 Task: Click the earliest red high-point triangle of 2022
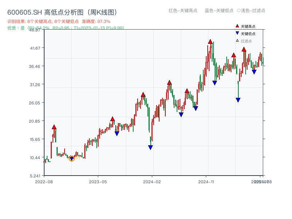coord(54,127)
